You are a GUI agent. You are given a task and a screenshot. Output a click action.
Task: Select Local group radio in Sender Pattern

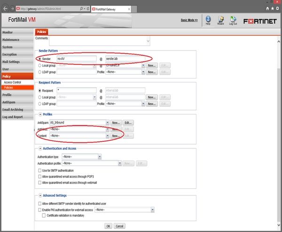40,65
